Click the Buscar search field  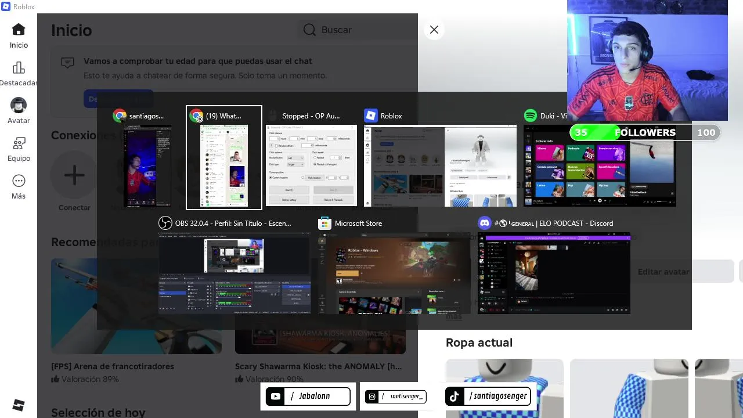(x=357, y=30)
